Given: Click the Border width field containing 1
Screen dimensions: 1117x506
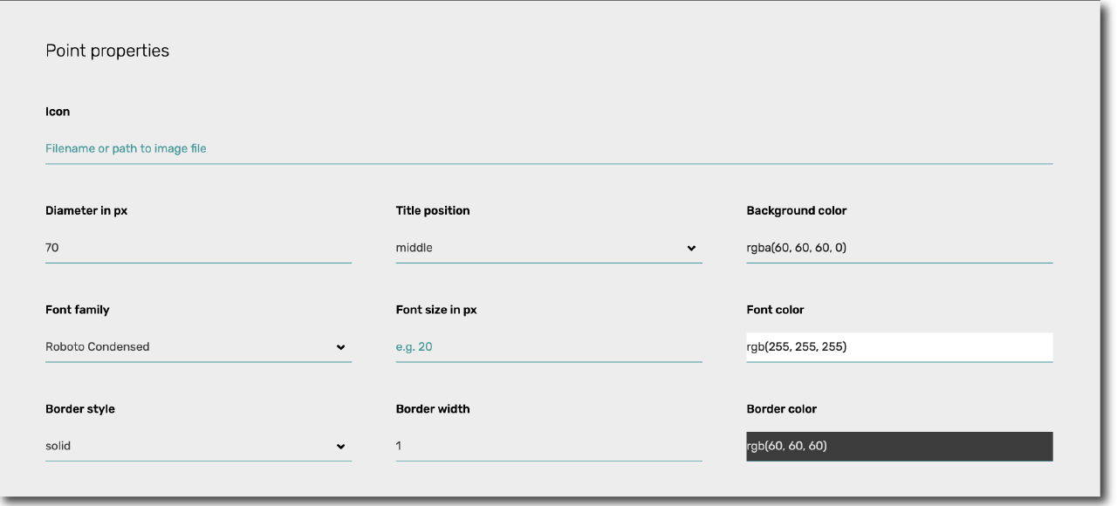Looking at the screenshot, I should (x=549, y=446).
